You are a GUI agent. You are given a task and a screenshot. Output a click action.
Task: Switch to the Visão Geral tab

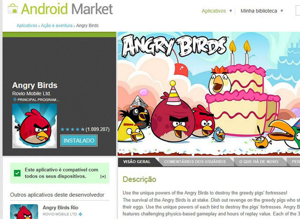click(137, 162)
